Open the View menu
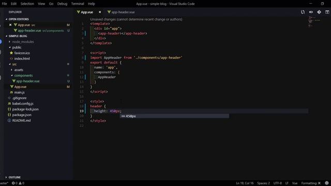The height and width of the screenshot is (186, 331). 41,4
